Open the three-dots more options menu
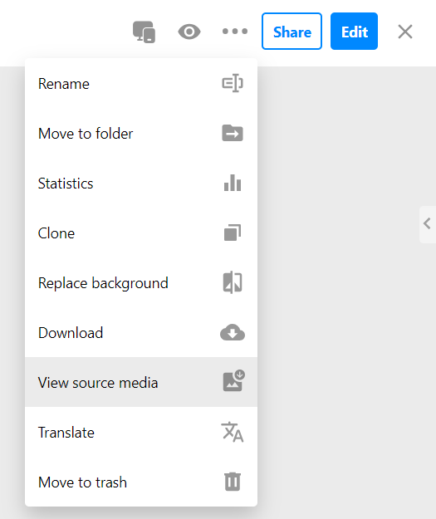 pos(235,32)
